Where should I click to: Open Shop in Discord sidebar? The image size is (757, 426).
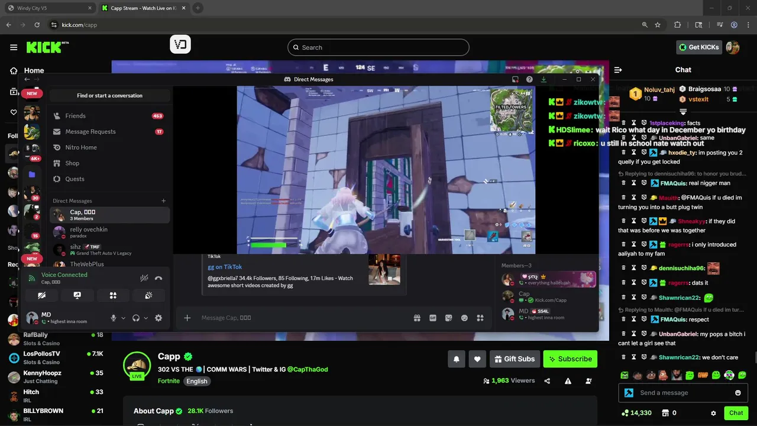(109, 163)
